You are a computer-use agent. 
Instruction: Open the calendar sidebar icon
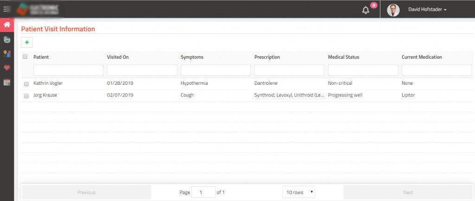pos(7,82)
